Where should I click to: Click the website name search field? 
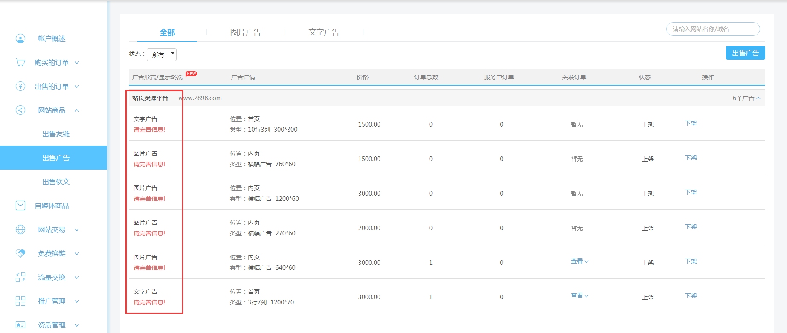pos(712,29)
